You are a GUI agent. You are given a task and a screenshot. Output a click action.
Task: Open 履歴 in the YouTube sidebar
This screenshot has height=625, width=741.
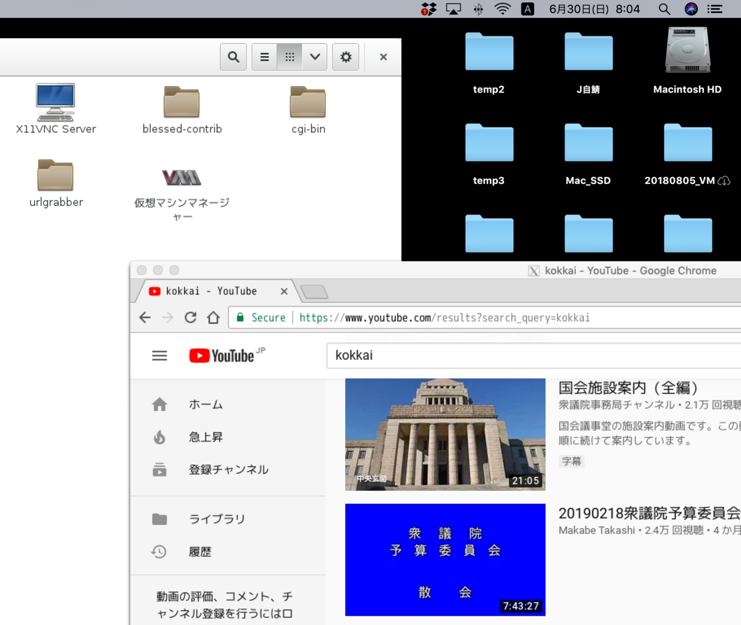click(x=201, y=552)
